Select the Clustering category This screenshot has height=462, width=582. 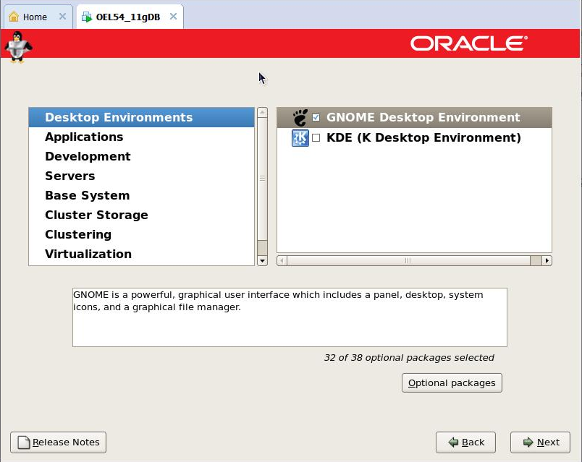(x=141, y=234)
